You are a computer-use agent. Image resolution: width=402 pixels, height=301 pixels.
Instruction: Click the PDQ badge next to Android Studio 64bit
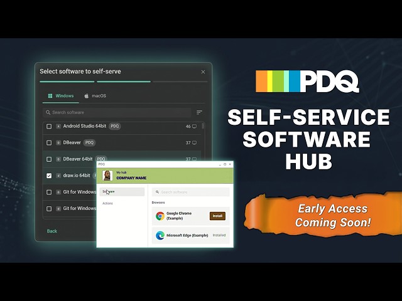point(114,126)
